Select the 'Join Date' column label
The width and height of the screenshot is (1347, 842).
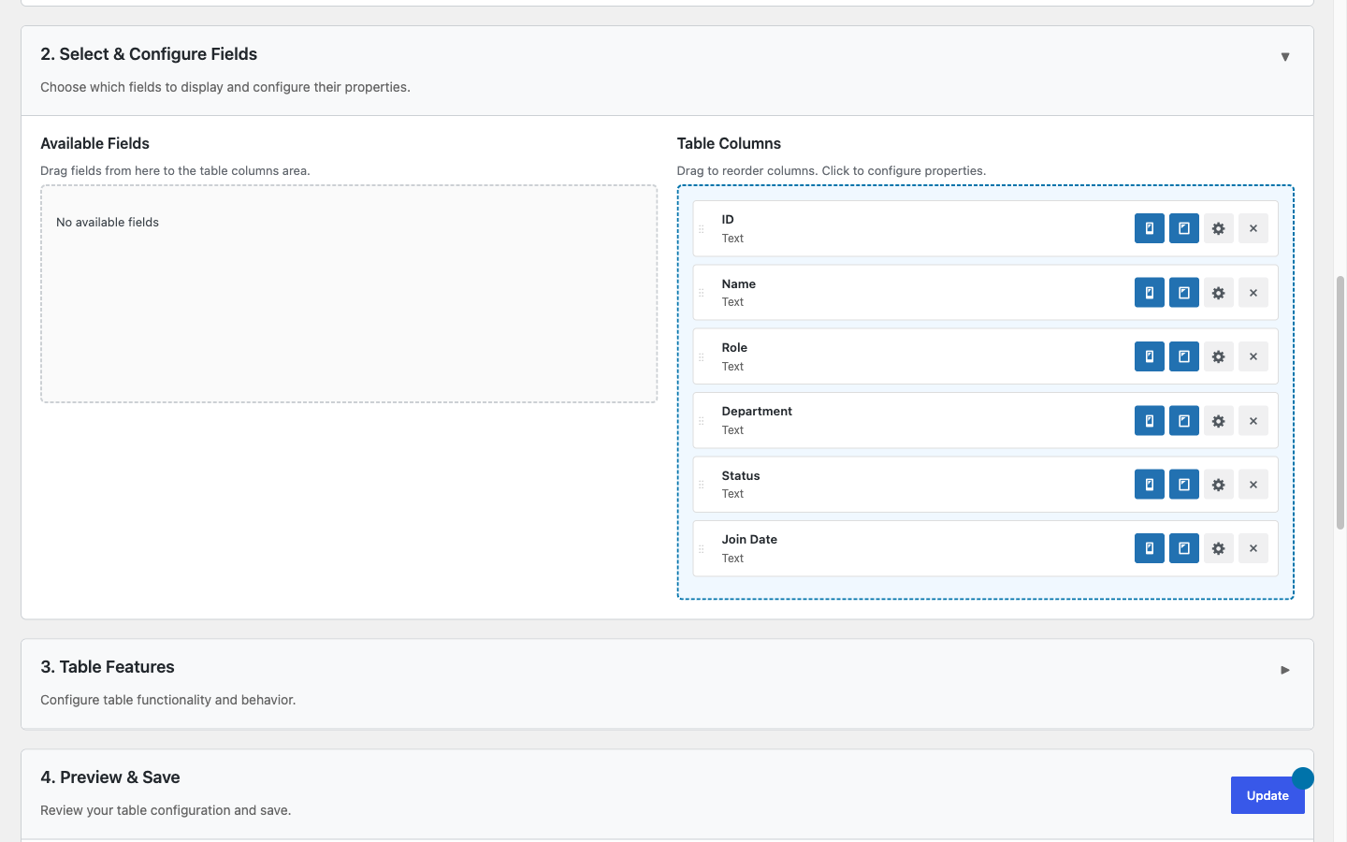[749, 539]
